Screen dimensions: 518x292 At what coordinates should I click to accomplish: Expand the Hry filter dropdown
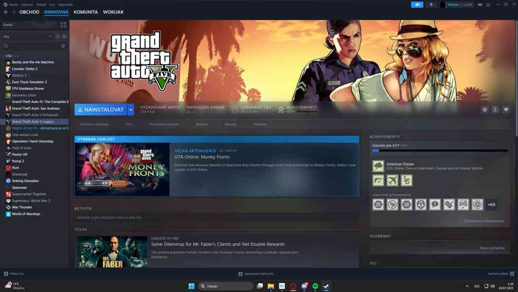pos(27,36)
